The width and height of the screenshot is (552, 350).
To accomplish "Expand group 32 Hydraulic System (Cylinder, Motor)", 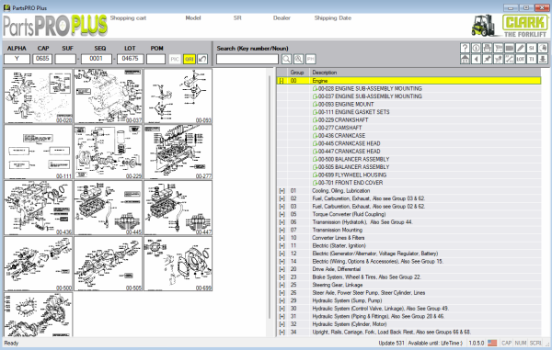I will 282,324.
